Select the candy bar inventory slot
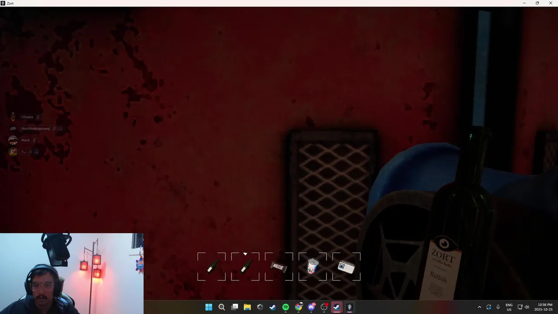This screenshot has width=558, height=314. coord(279,266)
